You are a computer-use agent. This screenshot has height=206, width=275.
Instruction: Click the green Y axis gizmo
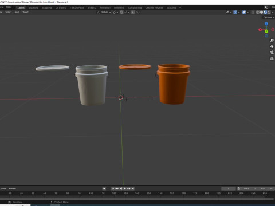[266, 31]
